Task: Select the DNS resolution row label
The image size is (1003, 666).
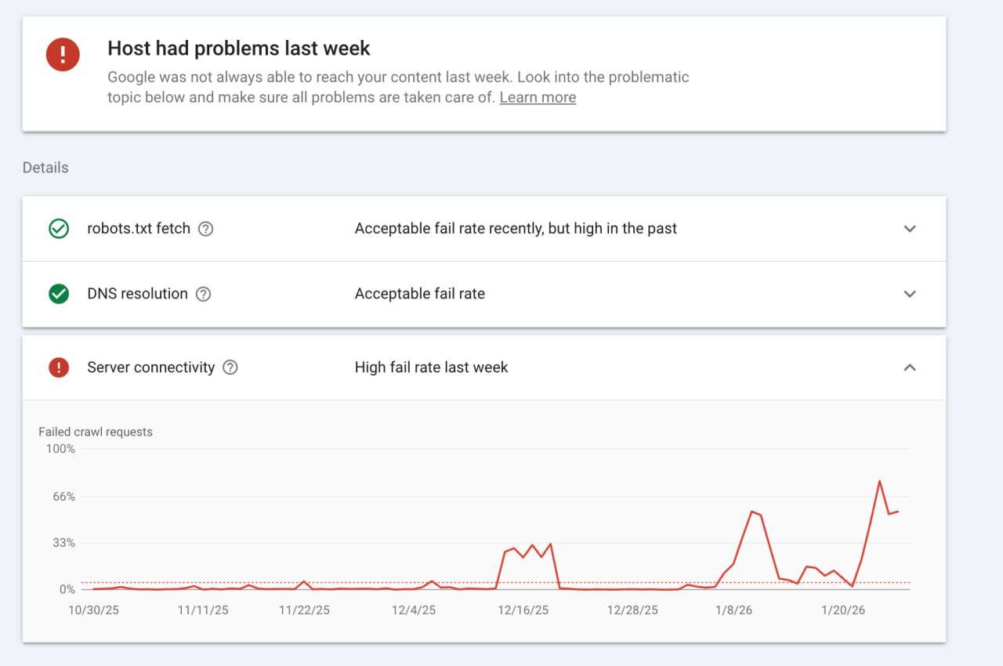Action: [137, 294]
